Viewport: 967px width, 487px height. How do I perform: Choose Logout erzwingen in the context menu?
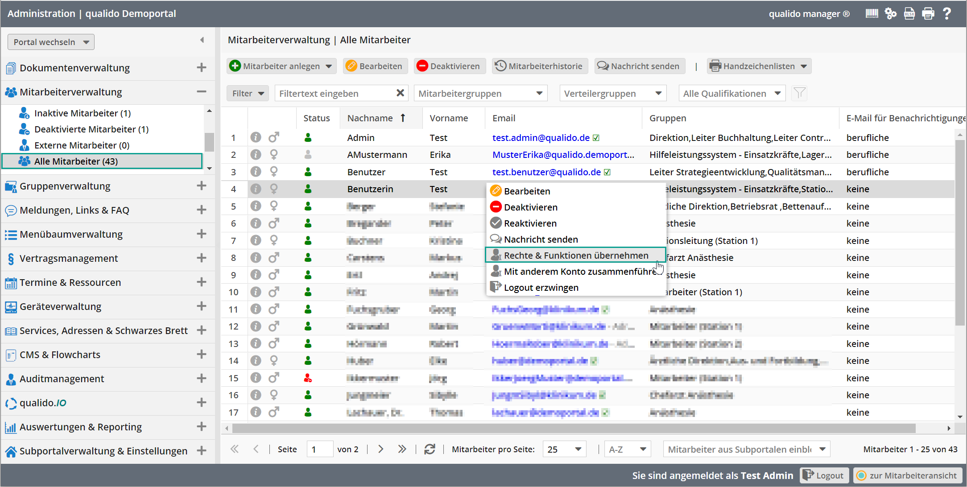(575, 287)
